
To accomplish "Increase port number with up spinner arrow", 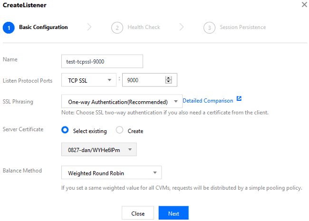I will click(168, 78).
